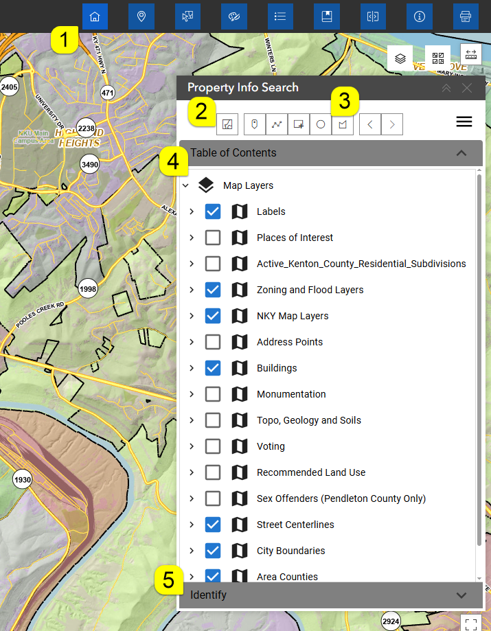Screen dimensions: 491x631
Task: Expand the Street Centerlines layer group
Action: click(192, 525)
